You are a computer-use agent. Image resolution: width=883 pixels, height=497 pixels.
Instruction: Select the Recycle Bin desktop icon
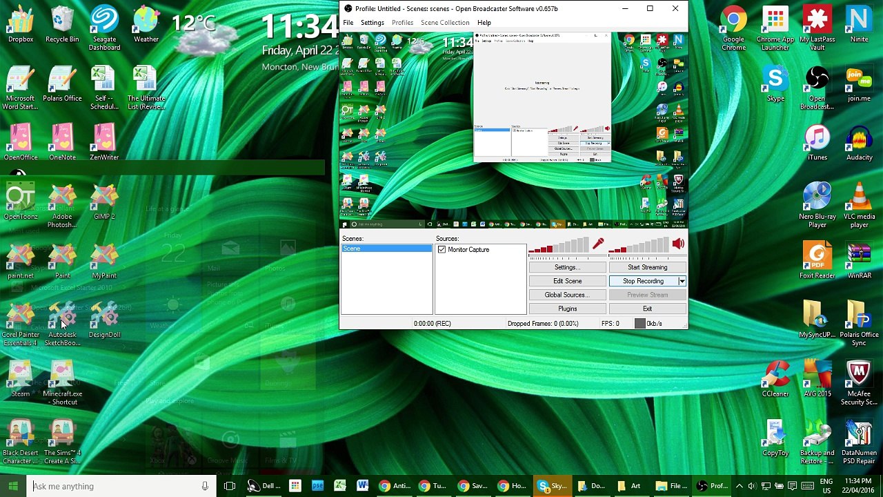click(x=62, y=24)
